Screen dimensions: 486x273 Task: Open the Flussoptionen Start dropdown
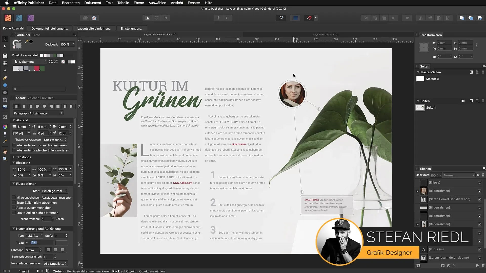tap(54, 191)
